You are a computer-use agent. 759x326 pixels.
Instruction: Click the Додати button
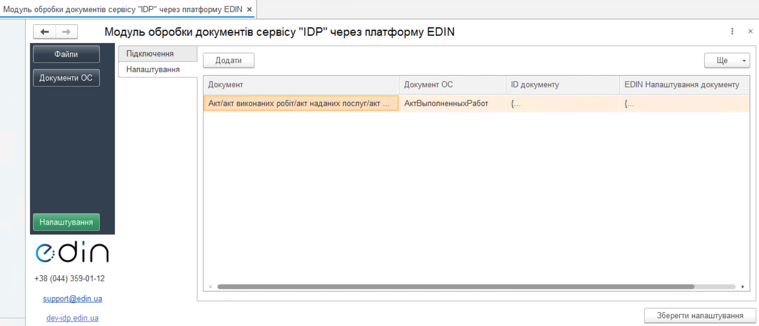pos(229,60)
